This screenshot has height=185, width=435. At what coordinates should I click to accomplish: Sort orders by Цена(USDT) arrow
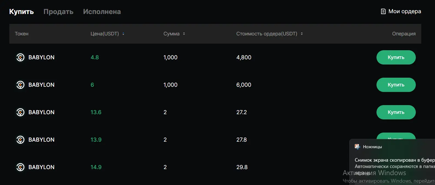pos(123,34)
